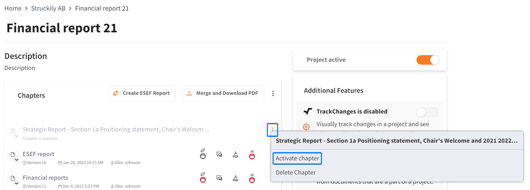530x190 pixels.
Task: Click Financial reports Id lock icon
Action: [x=252, y=178]
